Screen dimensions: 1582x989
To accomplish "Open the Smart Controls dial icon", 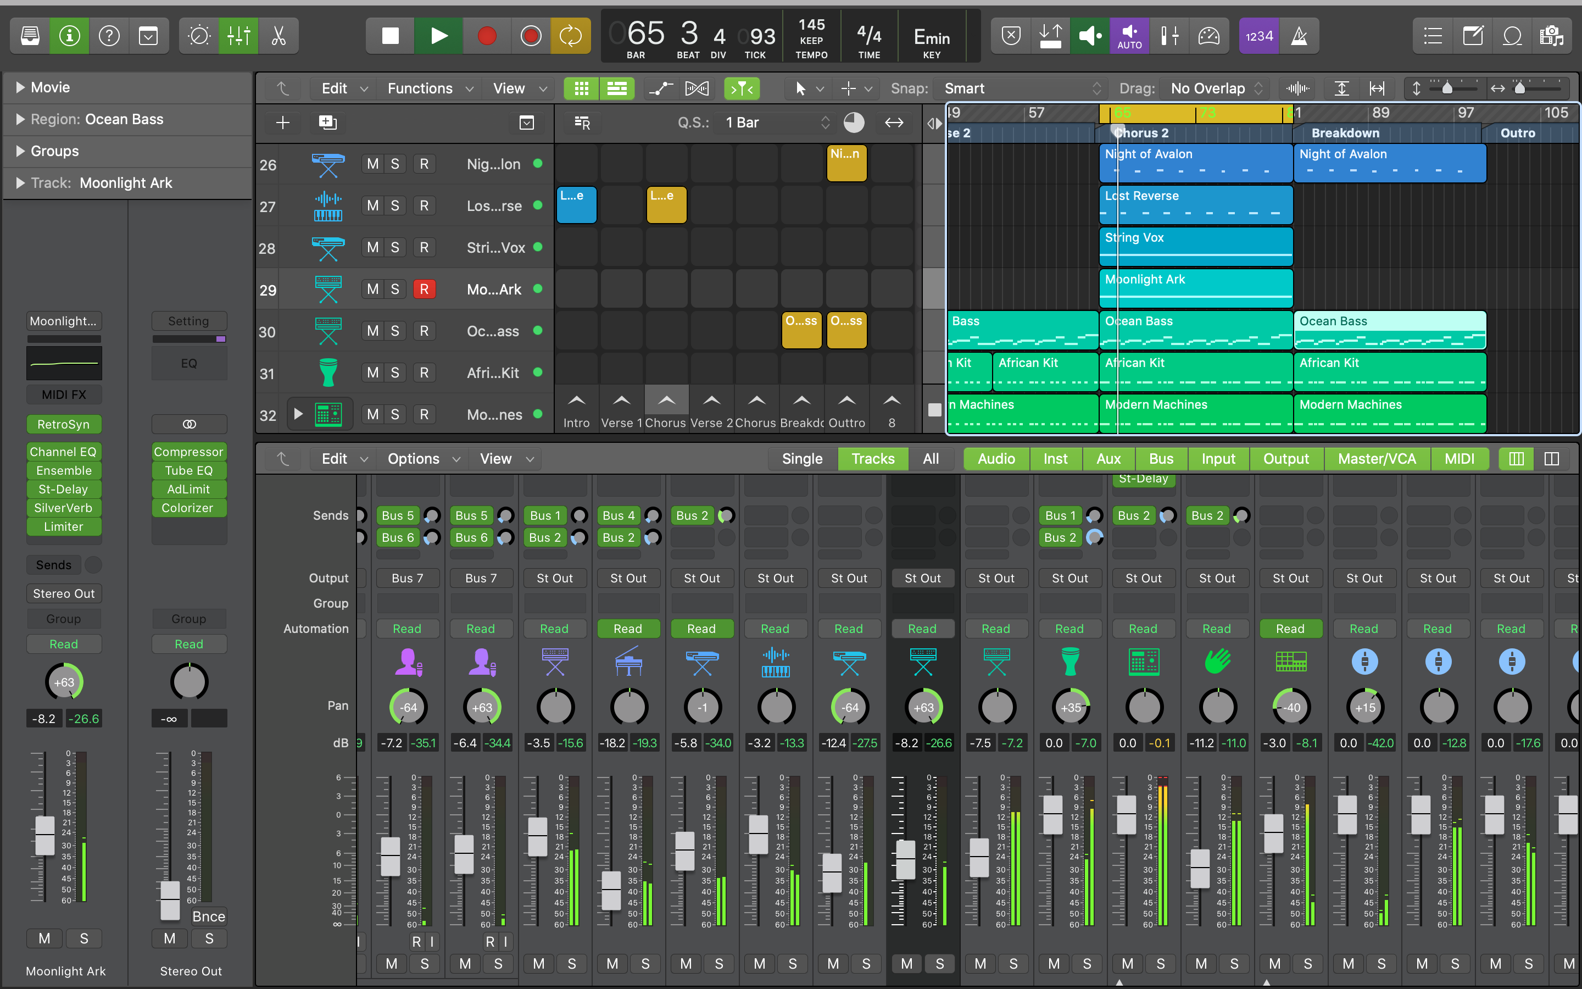I will (x=199, y=35).
